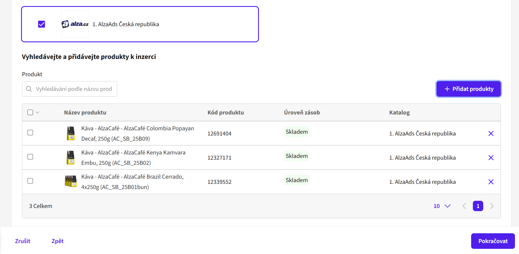Click Kenya Kamvara Embu product name

pyautogui.click(x=133, y=158)
